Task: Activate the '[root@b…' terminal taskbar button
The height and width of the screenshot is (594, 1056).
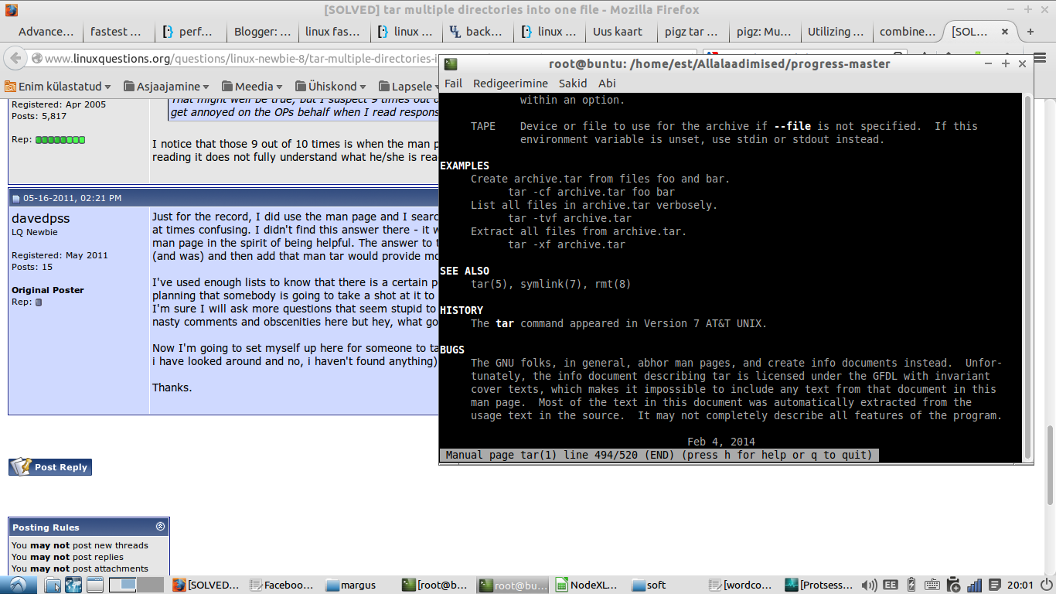Action: (x=436, y=585)
